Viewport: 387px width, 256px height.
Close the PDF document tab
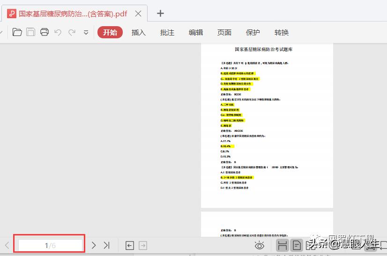[x=138, y=14]
